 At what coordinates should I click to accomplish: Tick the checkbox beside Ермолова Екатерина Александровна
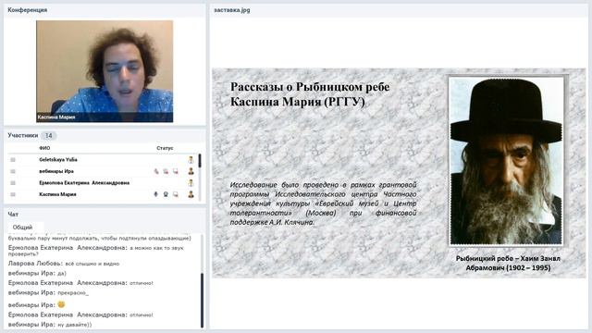point(13,183)
